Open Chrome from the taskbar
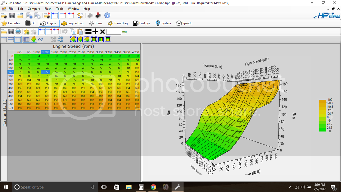This screenshot has width=341, height=192. [153, 187]
